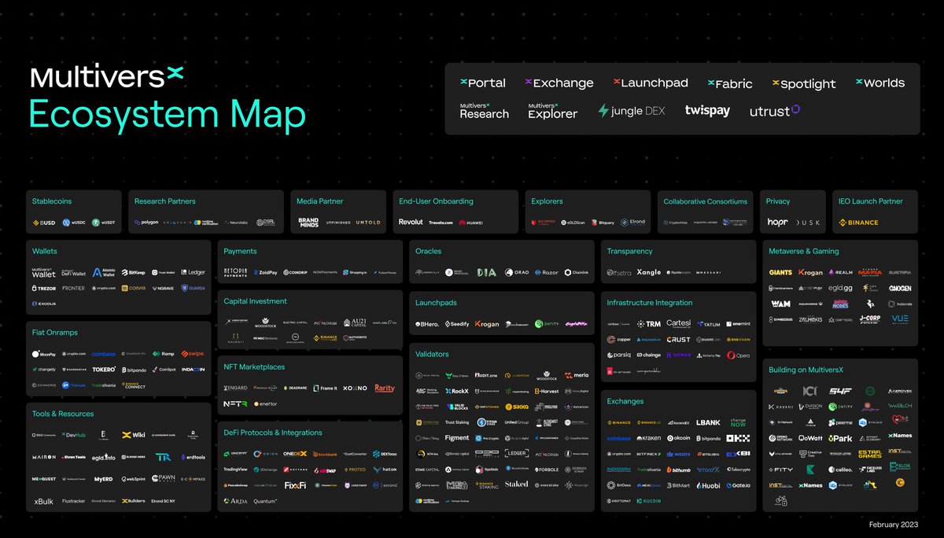Viewport: 944px width, 538px height.
Task: Click the Frame It logo
Action: (x=325, y=389)
